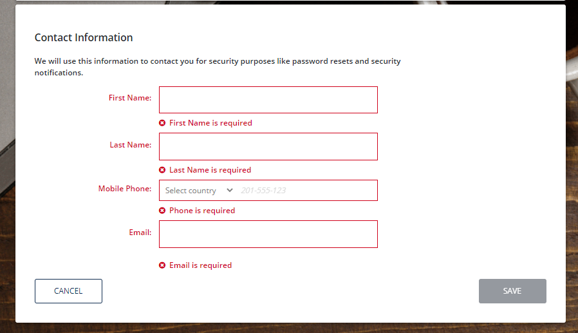Viewport: 578px width, 333px height.
Task: Click the 'Phone is required' message
Action: click(x=202, y=211)
